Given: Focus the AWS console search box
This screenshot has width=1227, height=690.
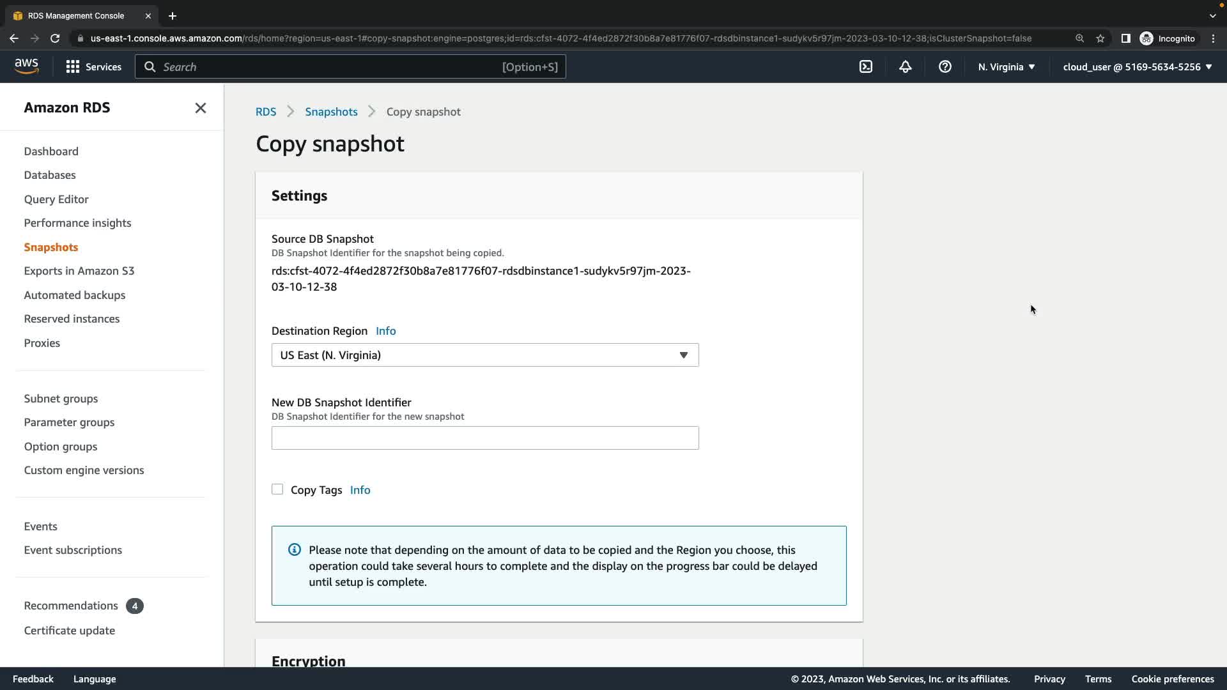Looking at the screenshot, I should pos(350,66).
